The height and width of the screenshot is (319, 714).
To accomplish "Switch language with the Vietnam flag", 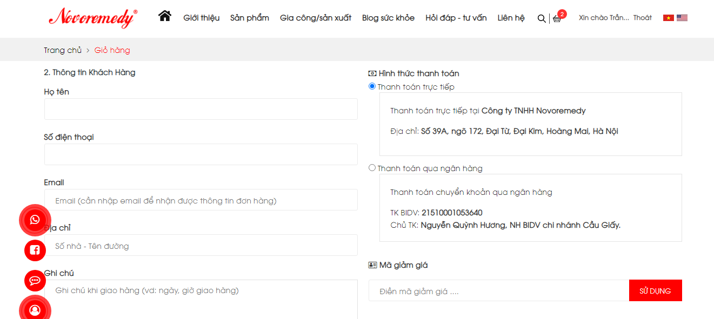I will (x=669, y=18).
